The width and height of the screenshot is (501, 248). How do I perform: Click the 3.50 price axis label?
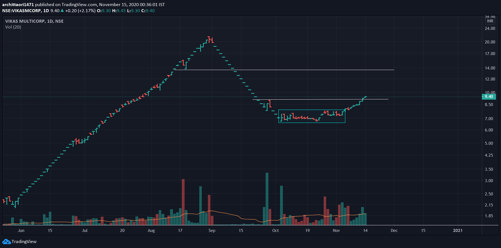[490, 170]
